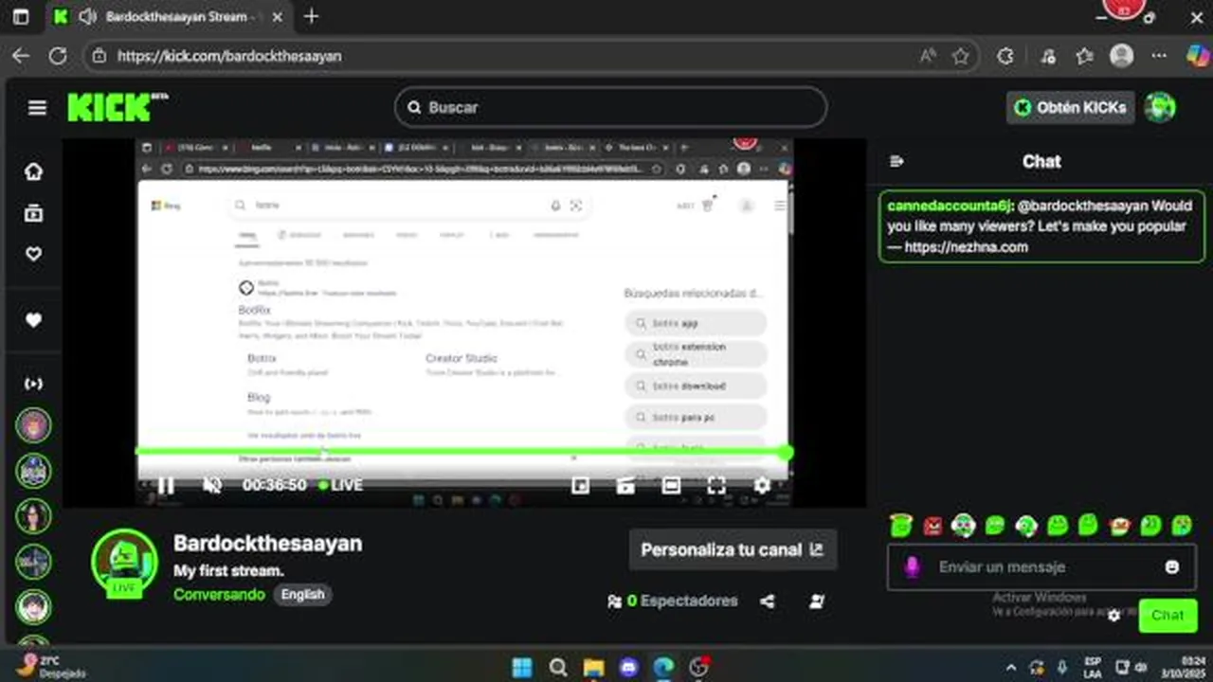This screenshot has width=1213, height=682.
Task: Open the emoji picker in chat input
Action: [x=1172, y=567]
